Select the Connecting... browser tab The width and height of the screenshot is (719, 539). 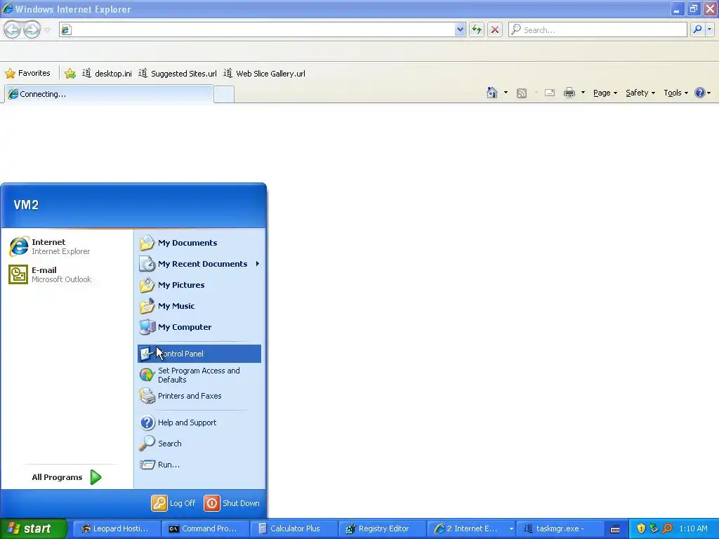(109, 94)
